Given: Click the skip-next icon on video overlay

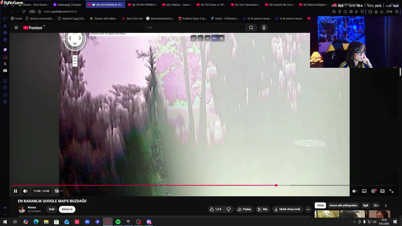Looking at the screenshot, I should tap(207, 38).
